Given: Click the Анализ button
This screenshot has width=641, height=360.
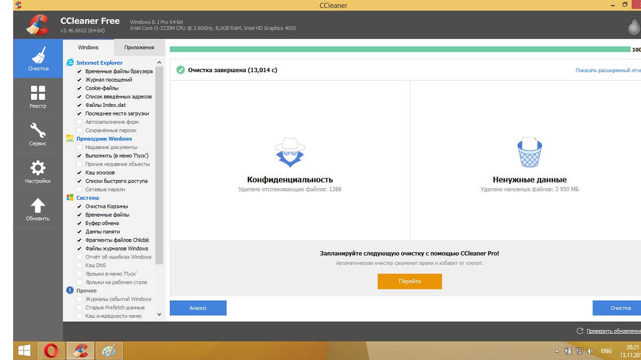Looking at the screenshot, I should point(198,308).
